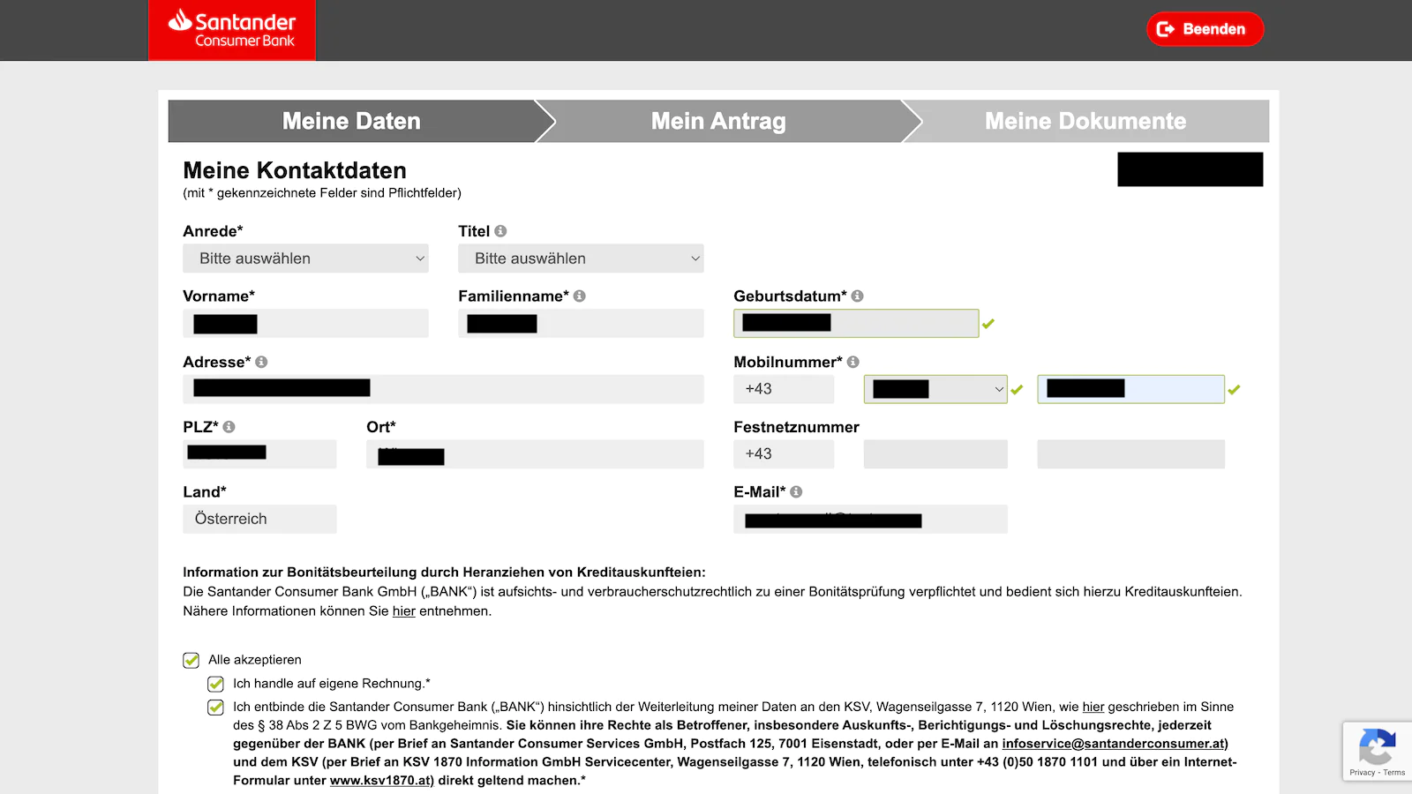This screenshot has width=1412, height=794.
Task: Click the info icon next to Geburtsdatum
Action: [857, 296]
